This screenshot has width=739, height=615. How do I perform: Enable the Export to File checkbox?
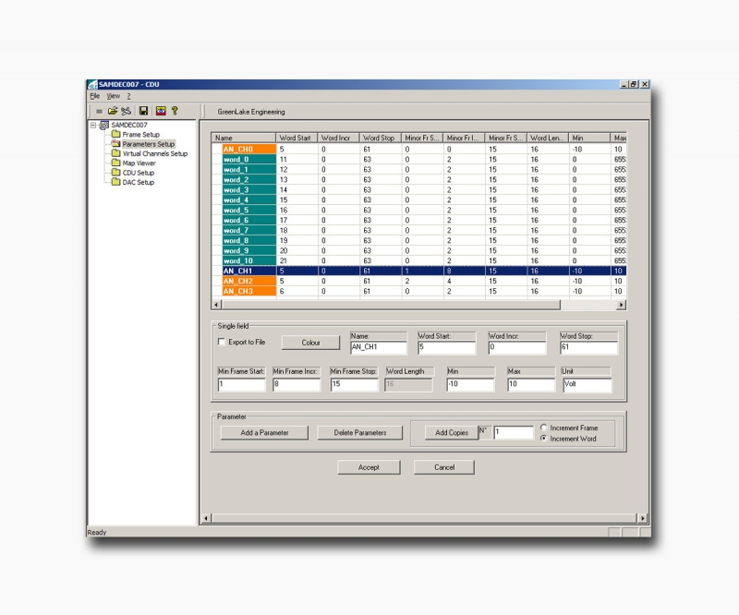[x=221, y=342]
